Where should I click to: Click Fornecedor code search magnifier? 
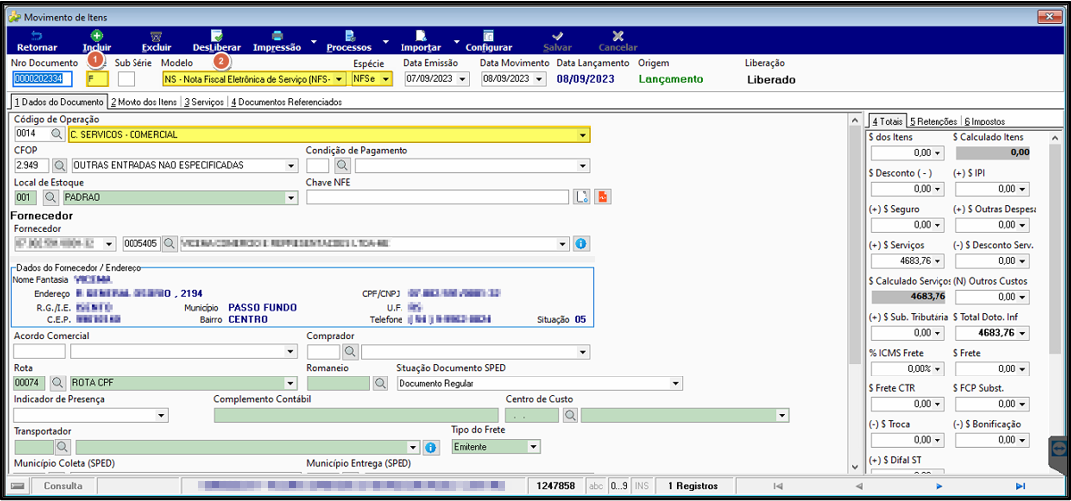pos(170,243)
